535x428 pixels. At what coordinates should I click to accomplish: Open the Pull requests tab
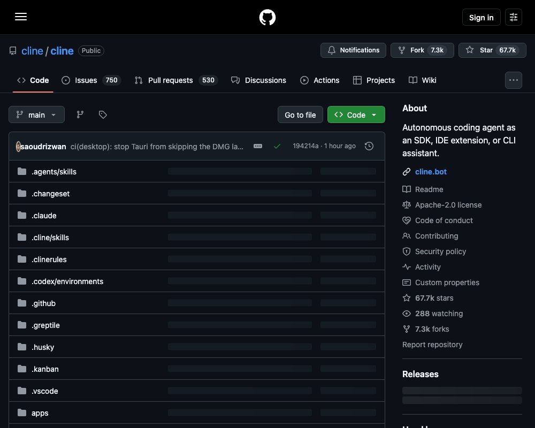[176, 80]
